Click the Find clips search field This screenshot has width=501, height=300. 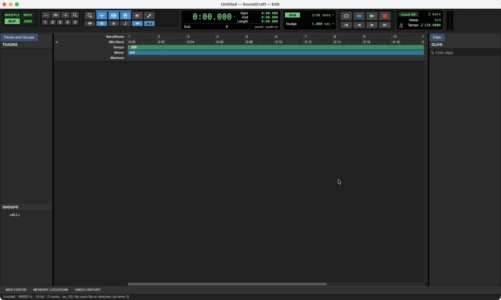click(465, 53)
